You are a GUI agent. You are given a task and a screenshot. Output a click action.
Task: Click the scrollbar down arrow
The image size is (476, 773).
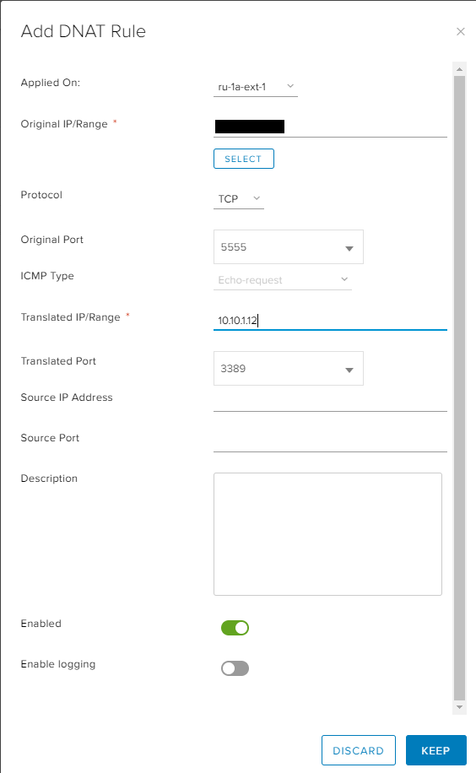pos(459,707)
